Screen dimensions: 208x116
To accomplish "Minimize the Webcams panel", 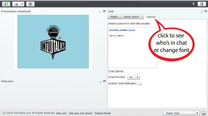I will pos(100,82).
